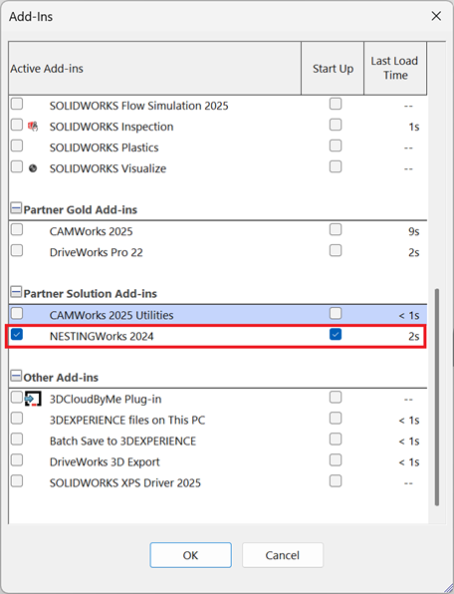Enable the Batch Save to 3DEXPERIENCE add-in
This screenshot has width=454, height=594.
coord(17,440)
